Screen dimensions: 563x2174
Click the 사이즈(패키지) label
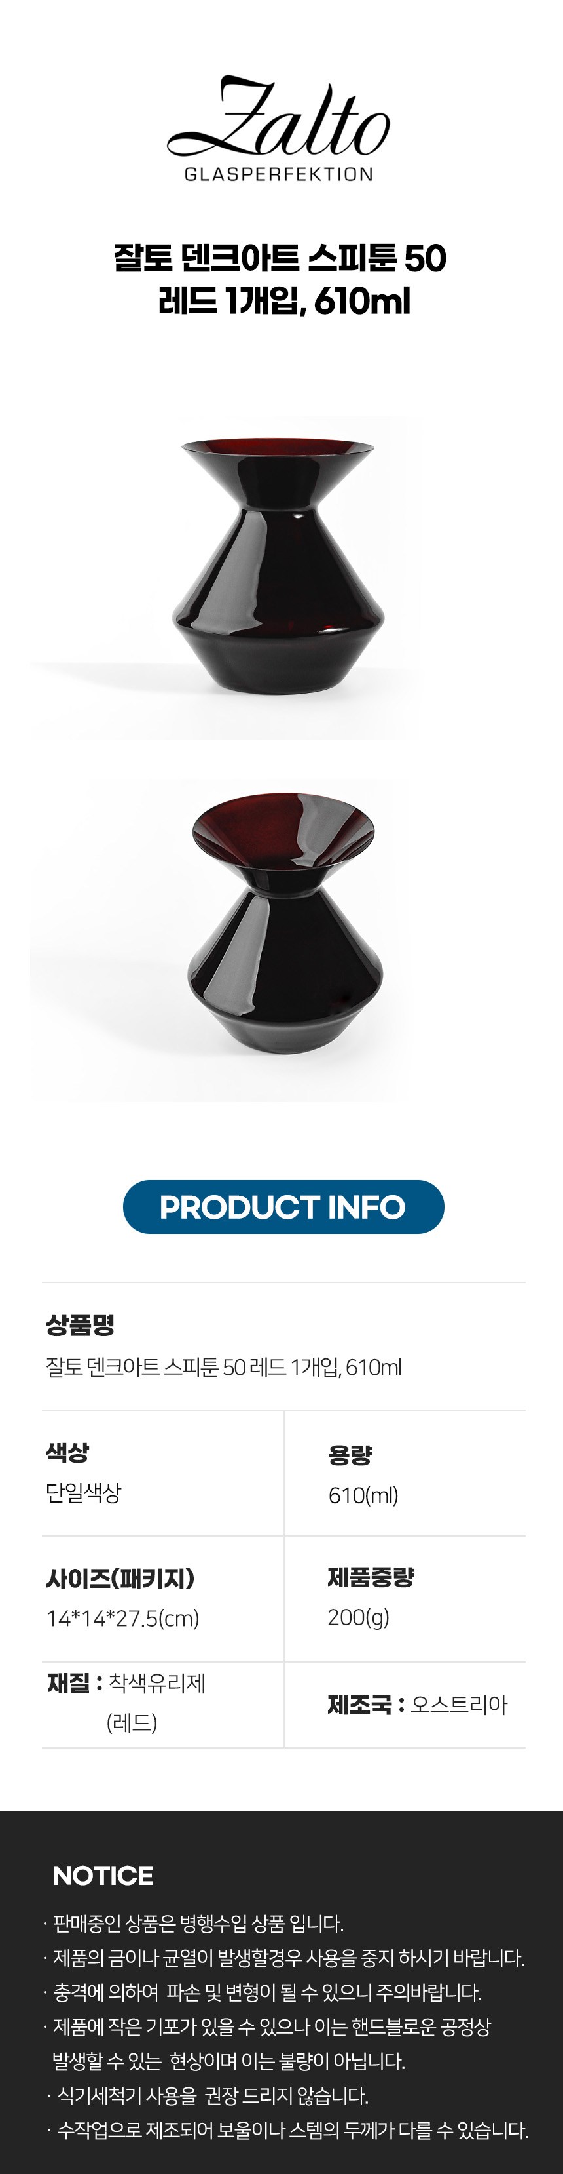click(120, 1578)
